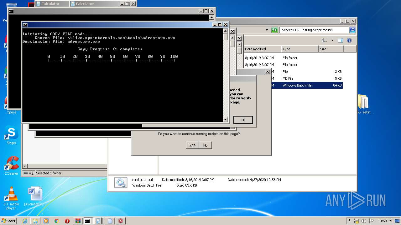Open the front Command Prompt system menu icon
401x225 pixels.
(25, 25)
